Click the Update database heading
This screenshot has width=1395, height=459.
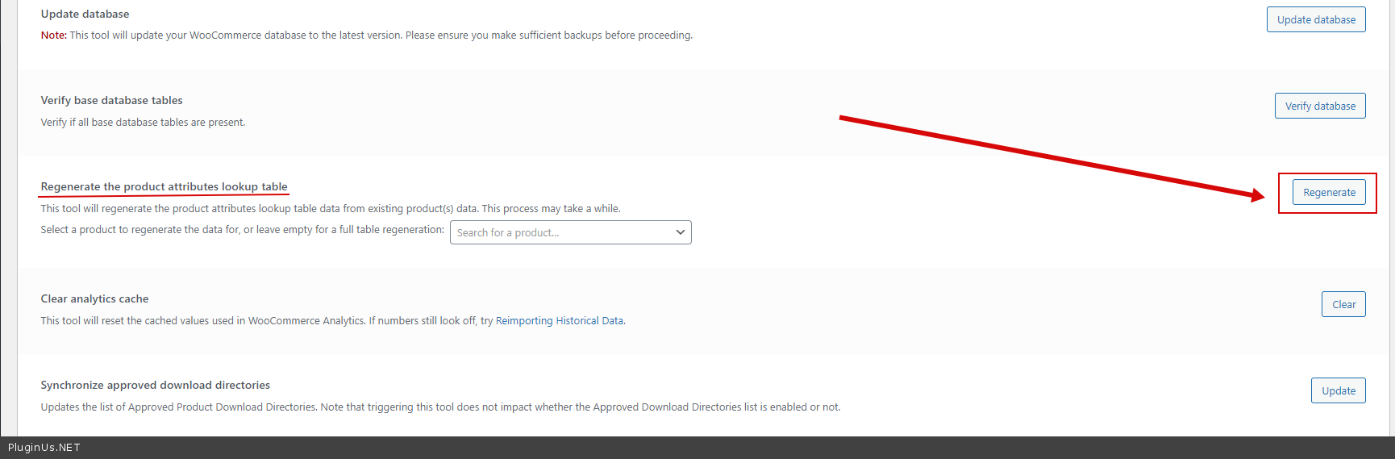click(85, 15)
